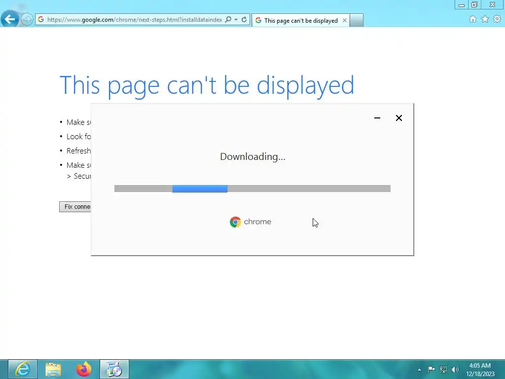Minimize the Chrome installer dialog
This screenshot has width=505, height=379.
pos(377,118)
